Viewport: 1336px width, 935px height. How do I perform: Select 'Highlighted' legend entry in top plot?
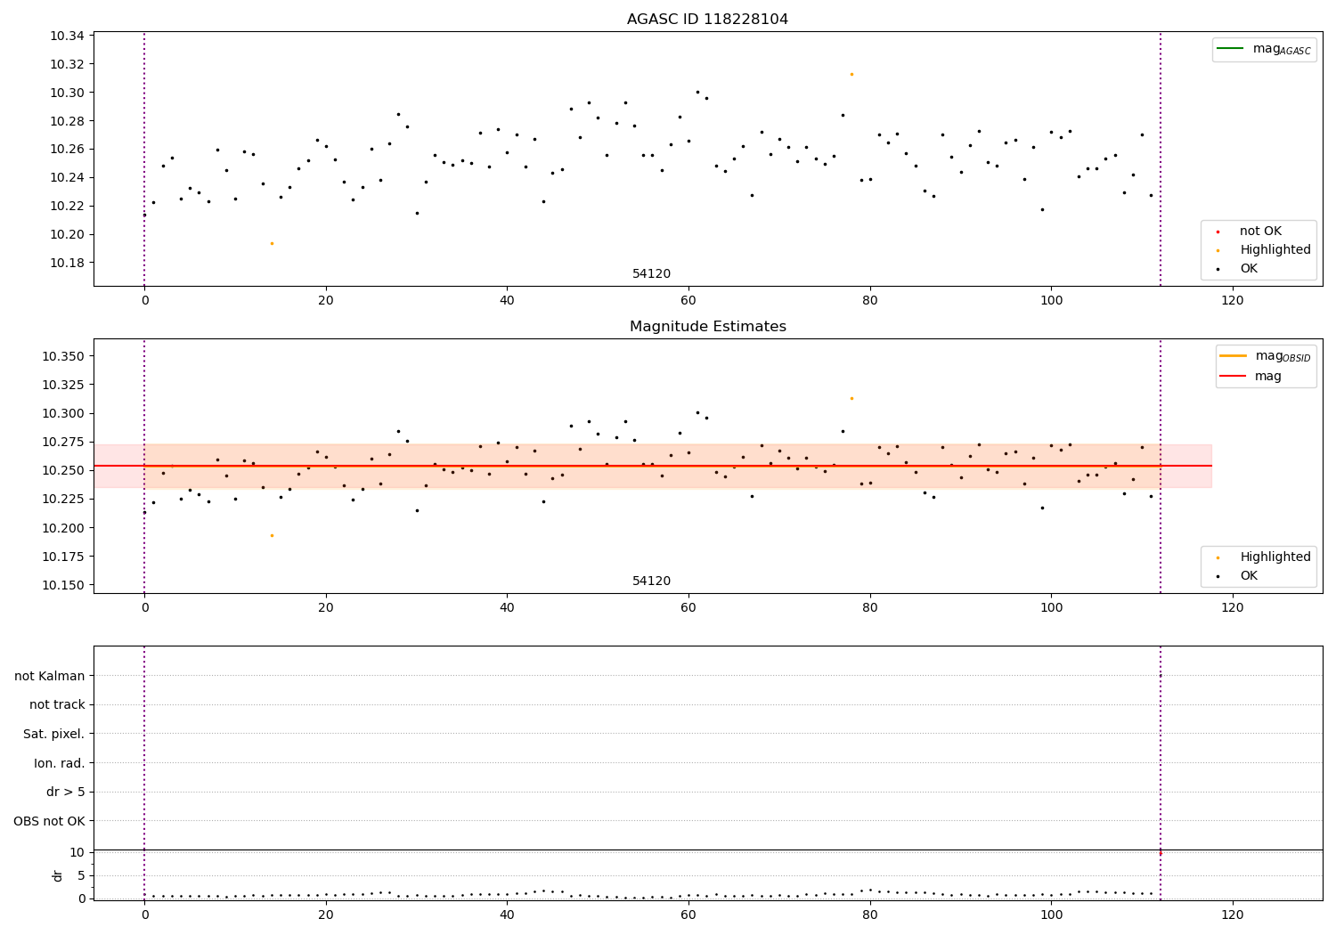(x=1275, y=250)
